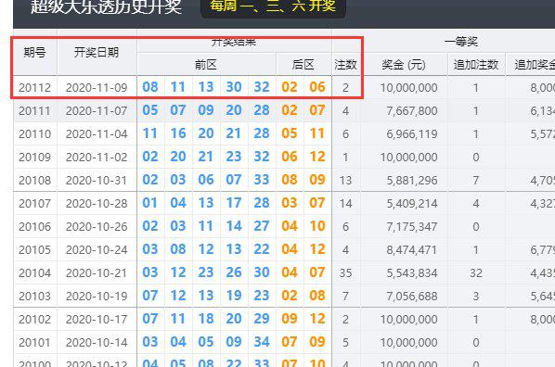Click draw date 2020-10-17
The height and width of the screenshot is (367, 555).
(97, 319)
